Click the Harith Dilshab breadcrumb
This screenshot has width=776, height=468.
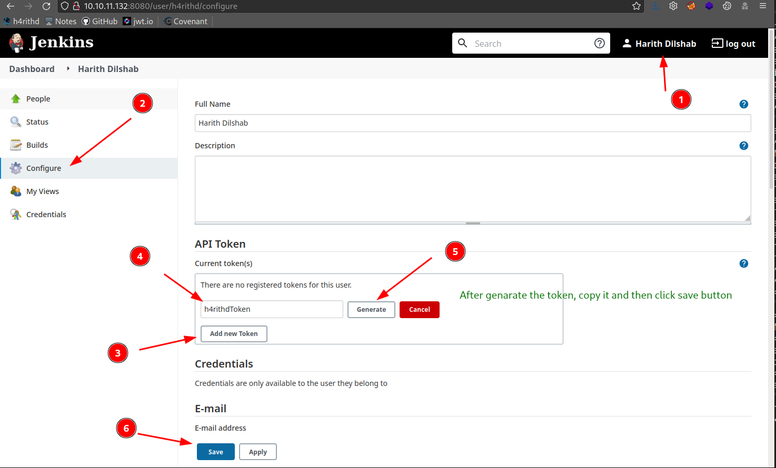(108, 69)
